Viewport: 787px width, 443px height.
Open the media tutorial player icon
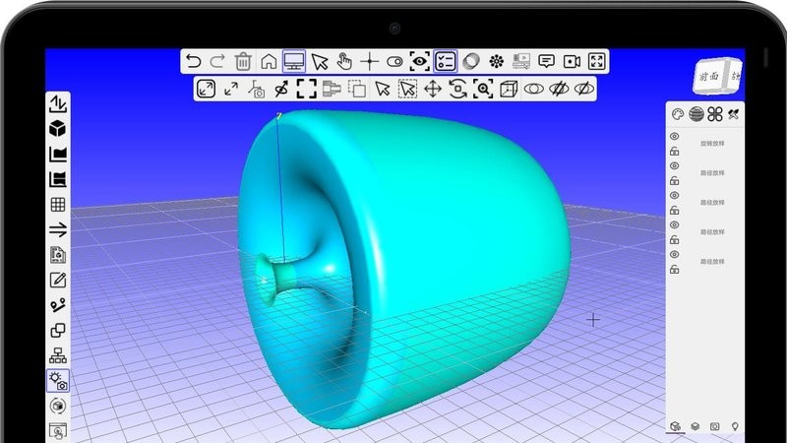521,61
